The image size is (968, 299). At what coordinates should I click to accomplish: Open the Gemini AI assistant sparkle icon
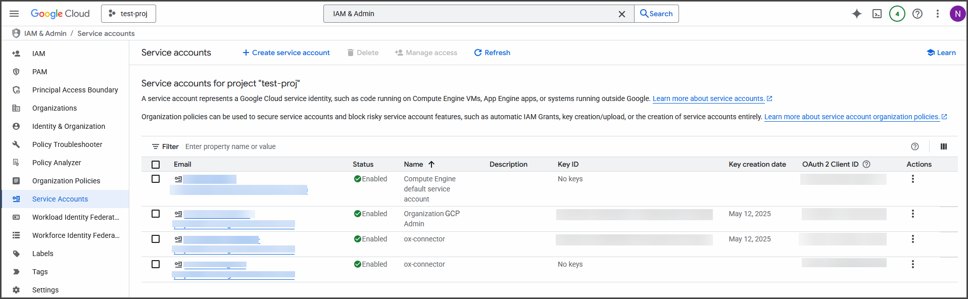(x=856, y=14)
